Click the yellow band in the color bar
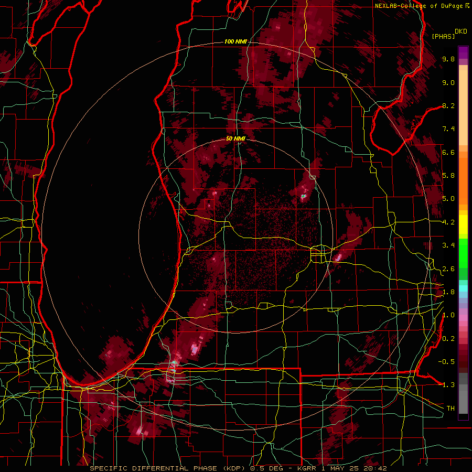 coord(463,224)
